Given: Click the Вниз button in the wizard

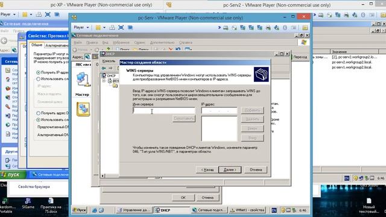Looking at the screenshot, I should (252, 138).
